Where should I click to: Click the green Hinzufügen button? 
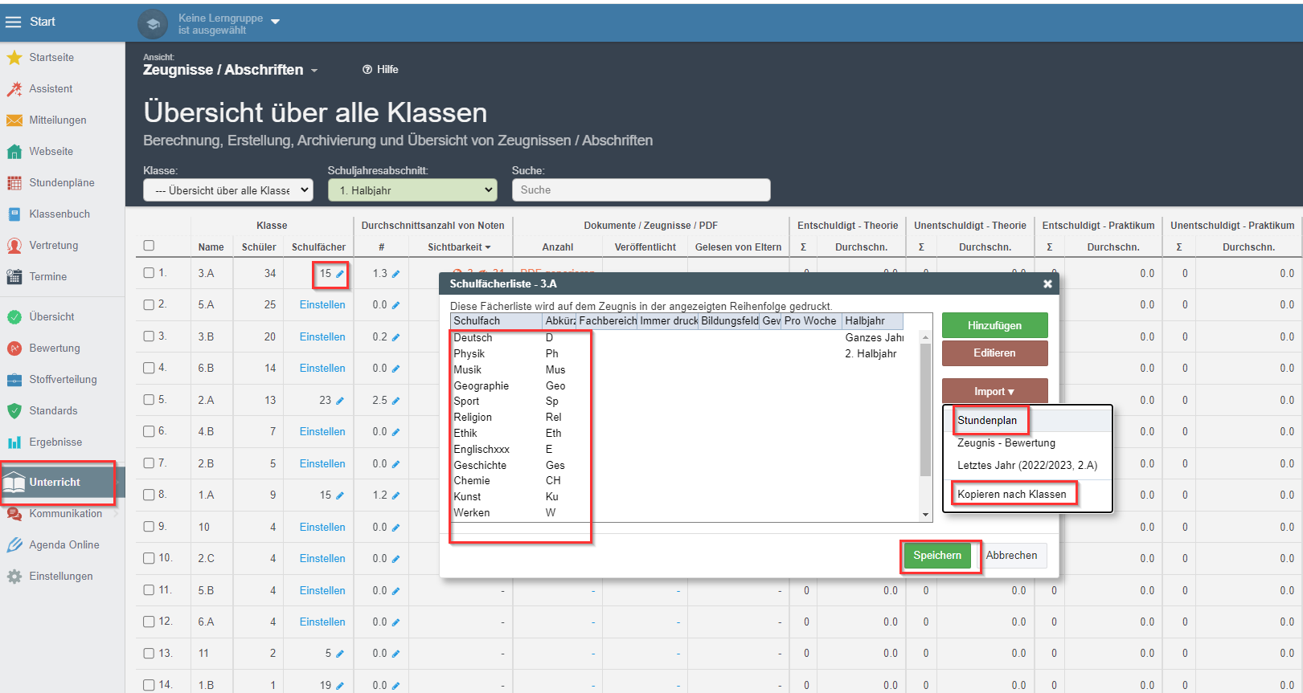click(994, 325)
